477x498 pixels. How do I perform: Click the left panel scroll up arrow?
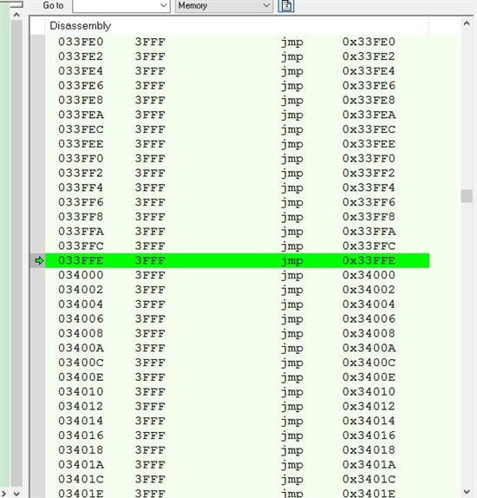tap(16, 15)
